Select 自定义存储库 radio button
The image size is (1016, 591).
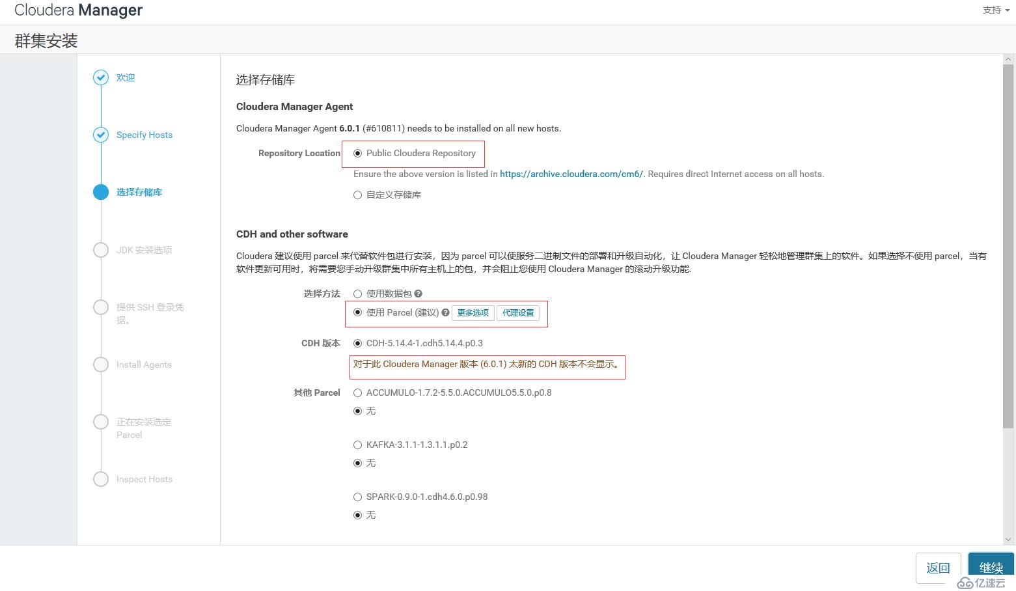pyautogui.click(x=357, y=195)
